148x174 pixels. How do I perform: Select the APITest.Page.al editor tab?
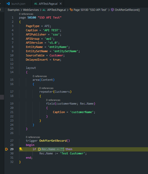point(48,4)
